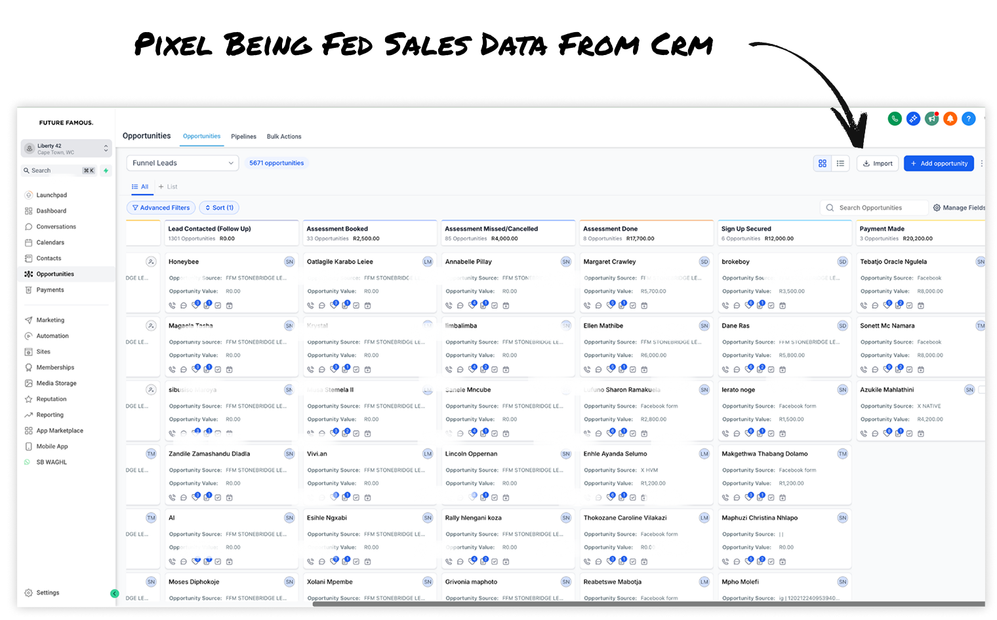Click the green lightning quick actions icon
997x620 pixels.
[106, 170]
